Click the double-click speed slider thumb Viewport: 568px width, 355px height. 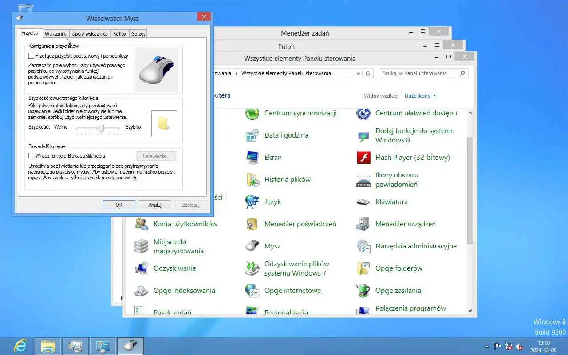[102, 128]
